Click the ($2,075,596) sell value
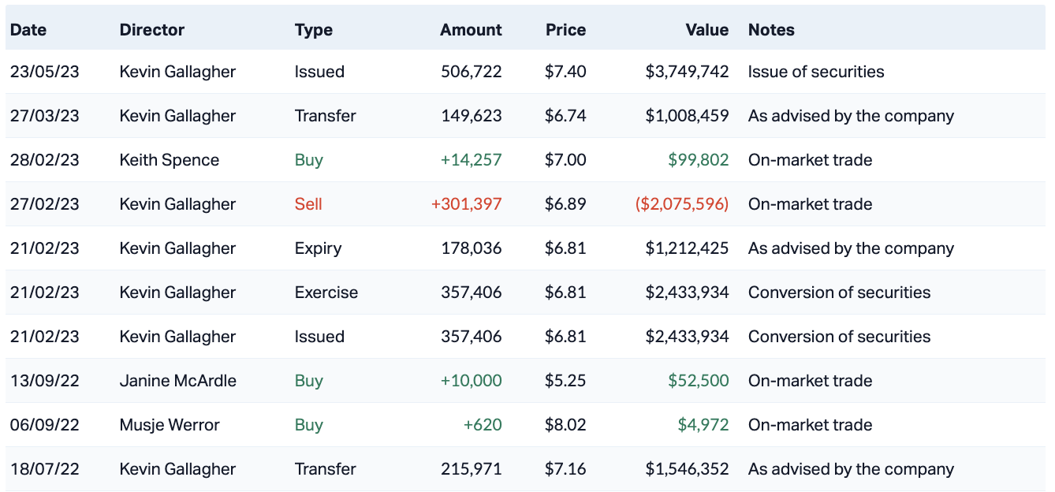This screenshot has height=492, width=1055. [681, 204]
